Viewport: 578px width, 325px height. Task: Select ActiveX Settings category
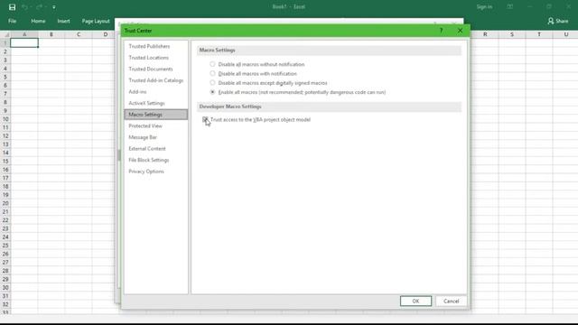(156, 103)
